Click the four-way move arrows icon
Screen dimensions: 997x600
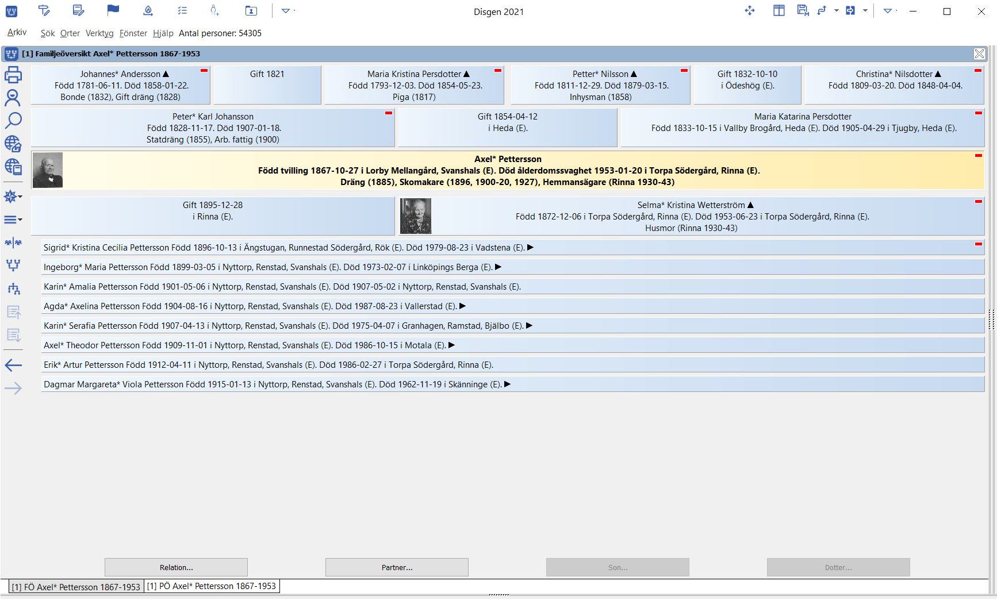pos(750,10)
